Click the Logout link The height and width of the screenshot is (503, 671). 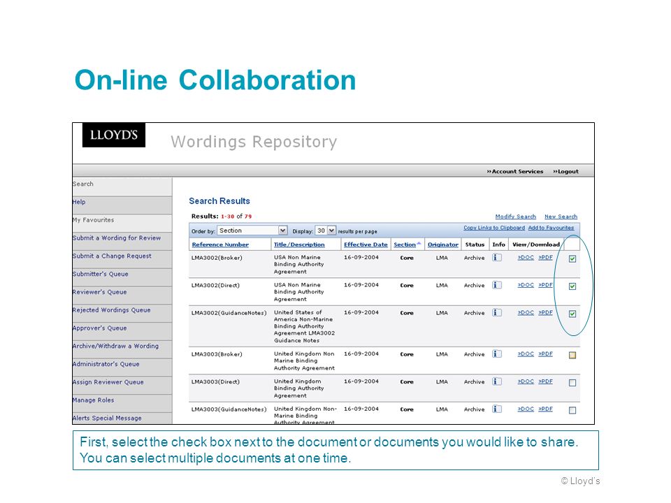[x=565, y=172]
